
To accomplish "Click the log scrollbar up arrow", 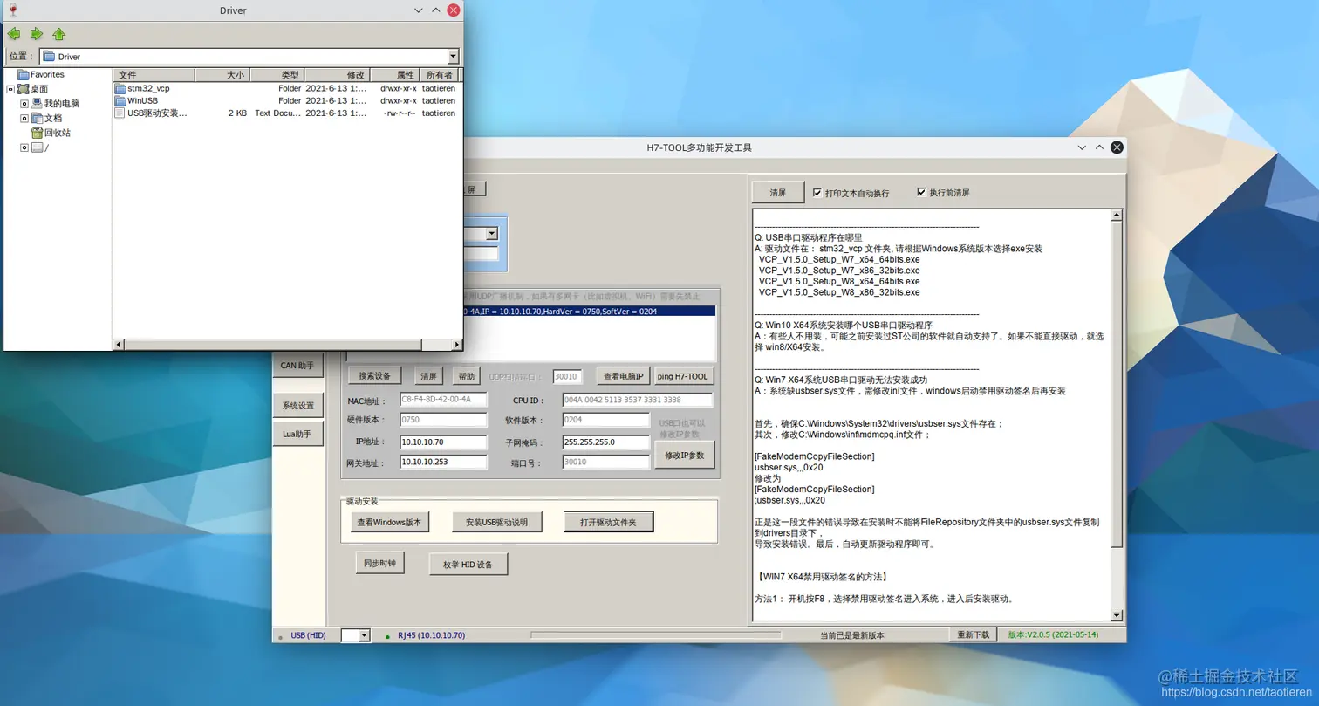I will click(1117, 215).
